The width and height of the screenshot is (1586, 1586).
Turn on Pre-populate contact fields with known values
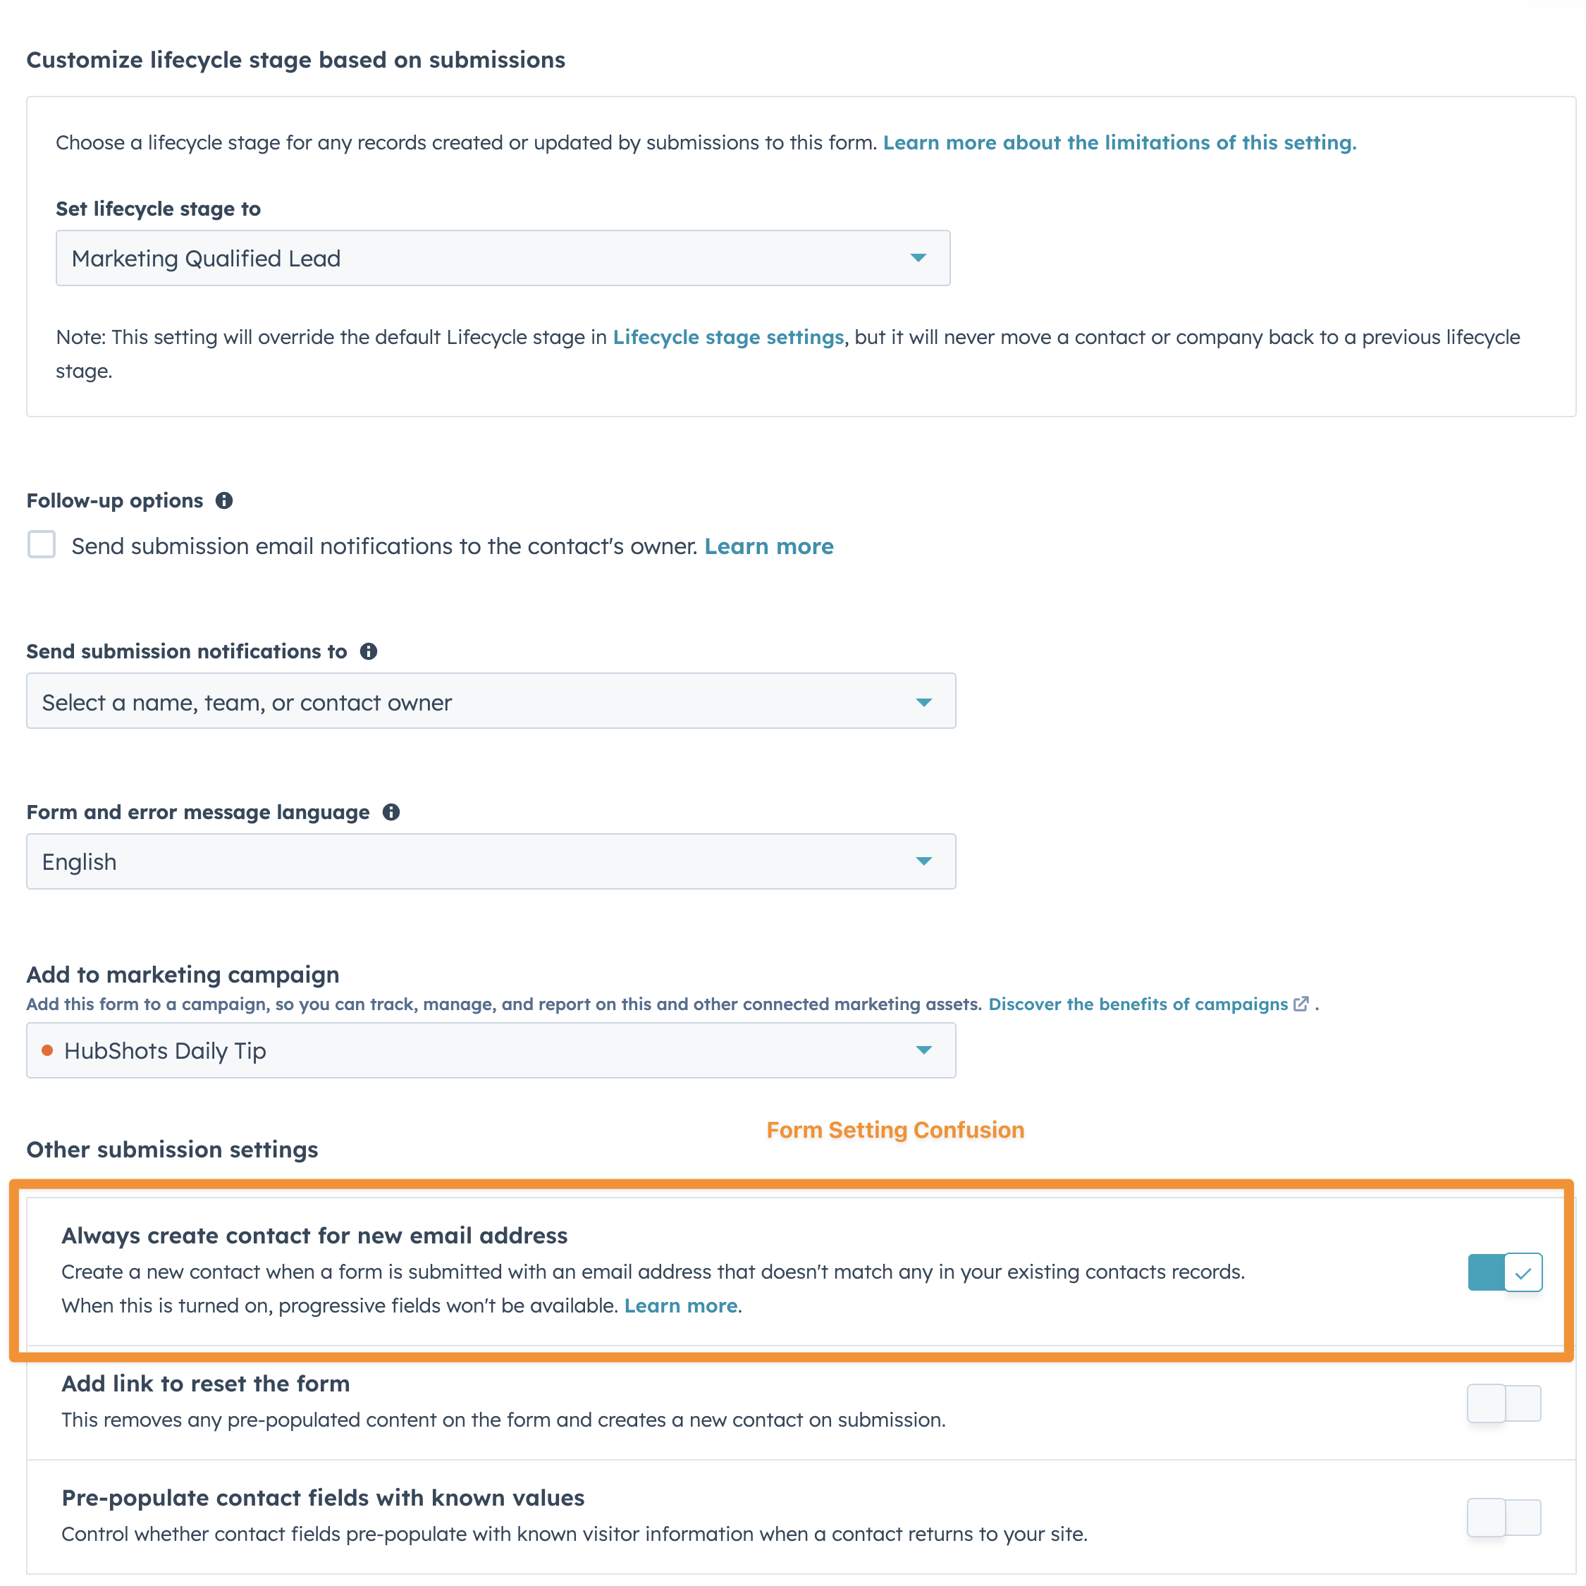click(1504, 1517)
